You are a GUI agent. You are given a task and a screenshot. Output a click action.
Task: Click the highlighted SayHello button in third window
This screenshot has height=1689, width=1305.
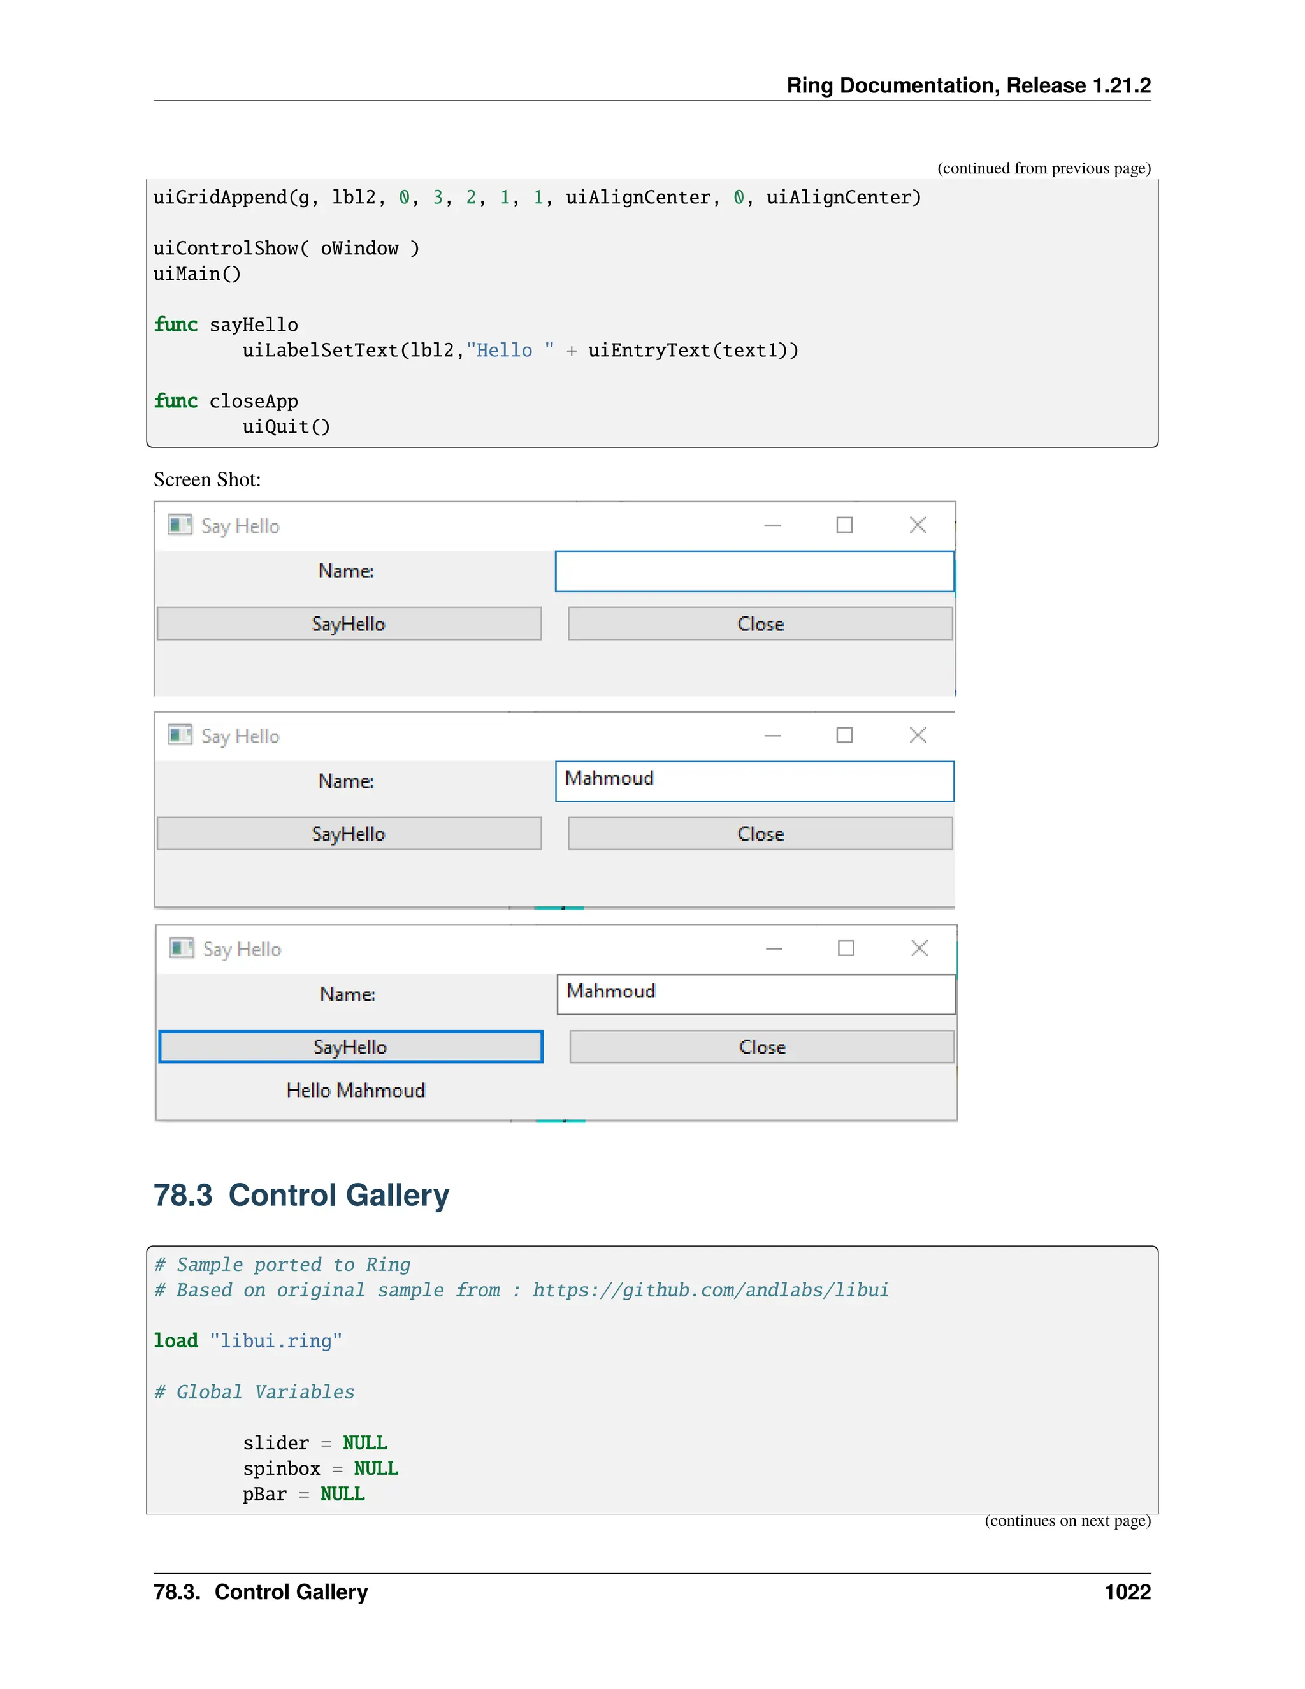[350, 1047]
